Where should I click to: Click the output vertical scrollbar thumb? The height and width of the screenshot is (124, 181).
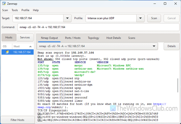(178, 85)
